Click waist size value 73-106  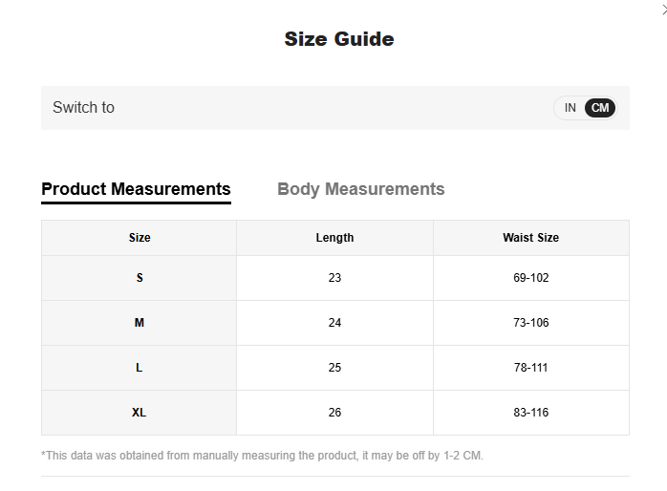[x=530, y=323]
